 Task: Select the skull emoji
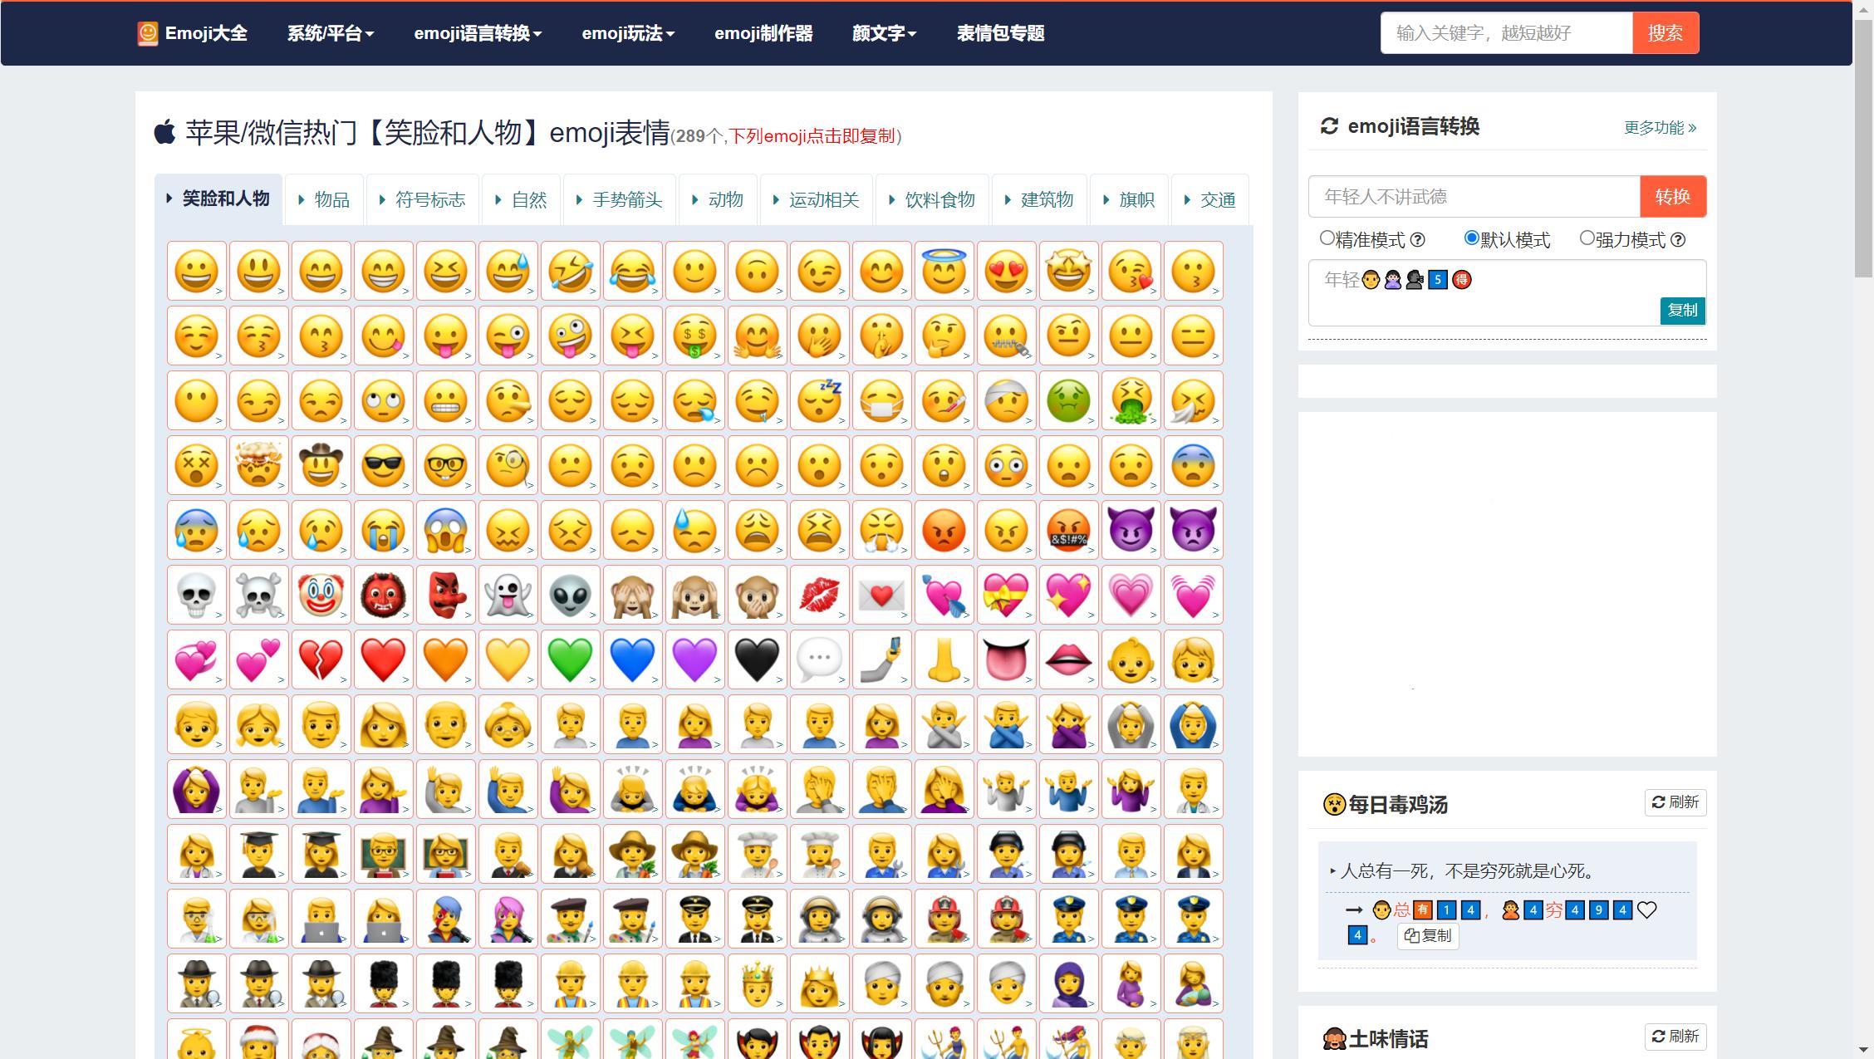coord(196,595)
